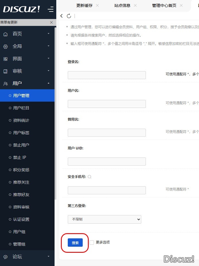Image resolution: width=199 pixels, height=266 pixels.
Task: Click the back arrow navigation icon
Action: pyautogui.click(x=61, y=16)
